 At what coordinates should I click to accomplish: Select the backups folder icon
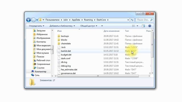[59, 36]
